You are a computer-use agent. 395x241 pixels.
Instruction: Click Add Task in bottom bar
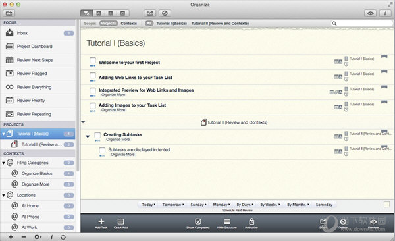[101, 223]
